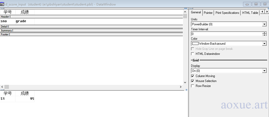Click the Footer band bar

(91, 34)
